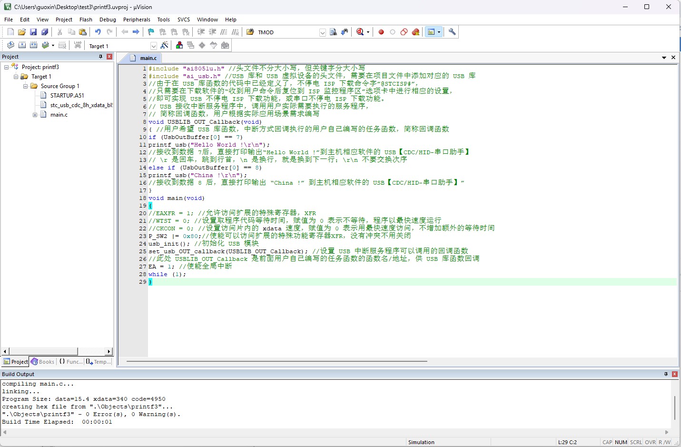Select the main.c editor tab
The image size is (681, 447).
(x=144, y=58)
